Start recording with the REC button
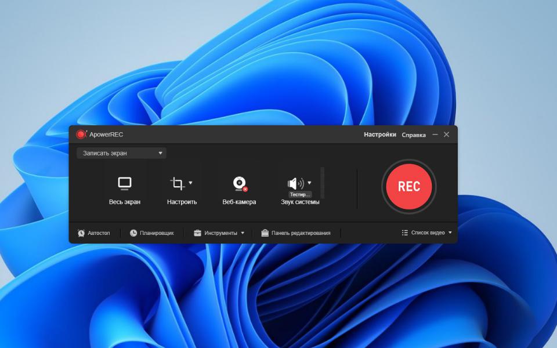 [x=409, y=186]
